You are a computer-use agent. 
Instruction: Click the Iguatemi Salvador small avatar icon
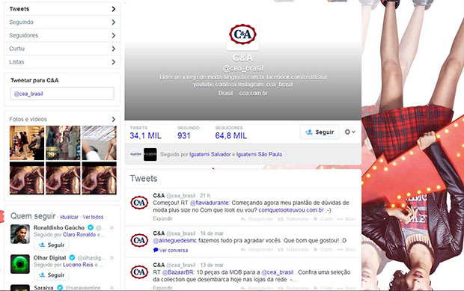(135, 154)
